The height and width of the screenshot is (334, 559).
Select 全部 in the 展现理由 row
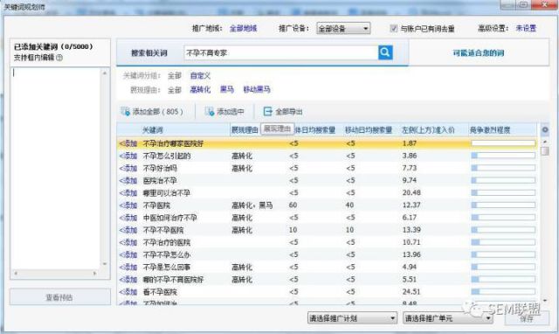coord(175,89)
